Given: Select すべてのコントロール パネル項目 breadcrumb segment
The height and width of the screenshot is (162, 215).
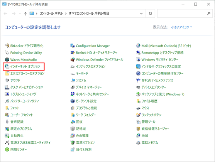Looking at the screenshot, I should (89, 13).
